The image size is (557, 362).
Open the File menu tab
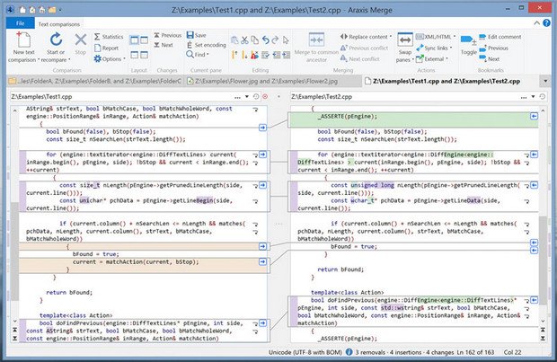pos(21,23)
